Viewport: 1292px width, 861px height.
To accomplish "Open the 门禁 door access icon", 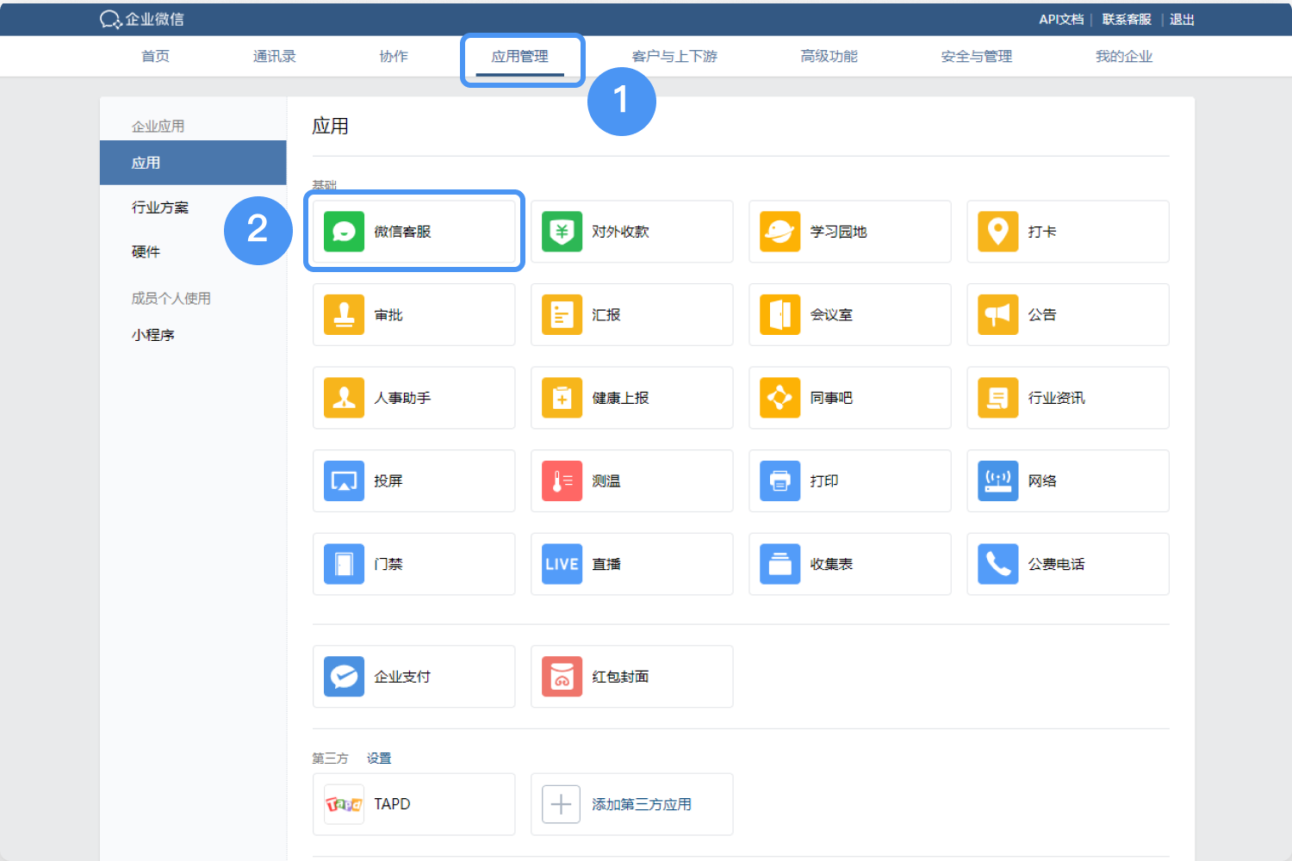I will pyautogui.click(x=344, y=564).
